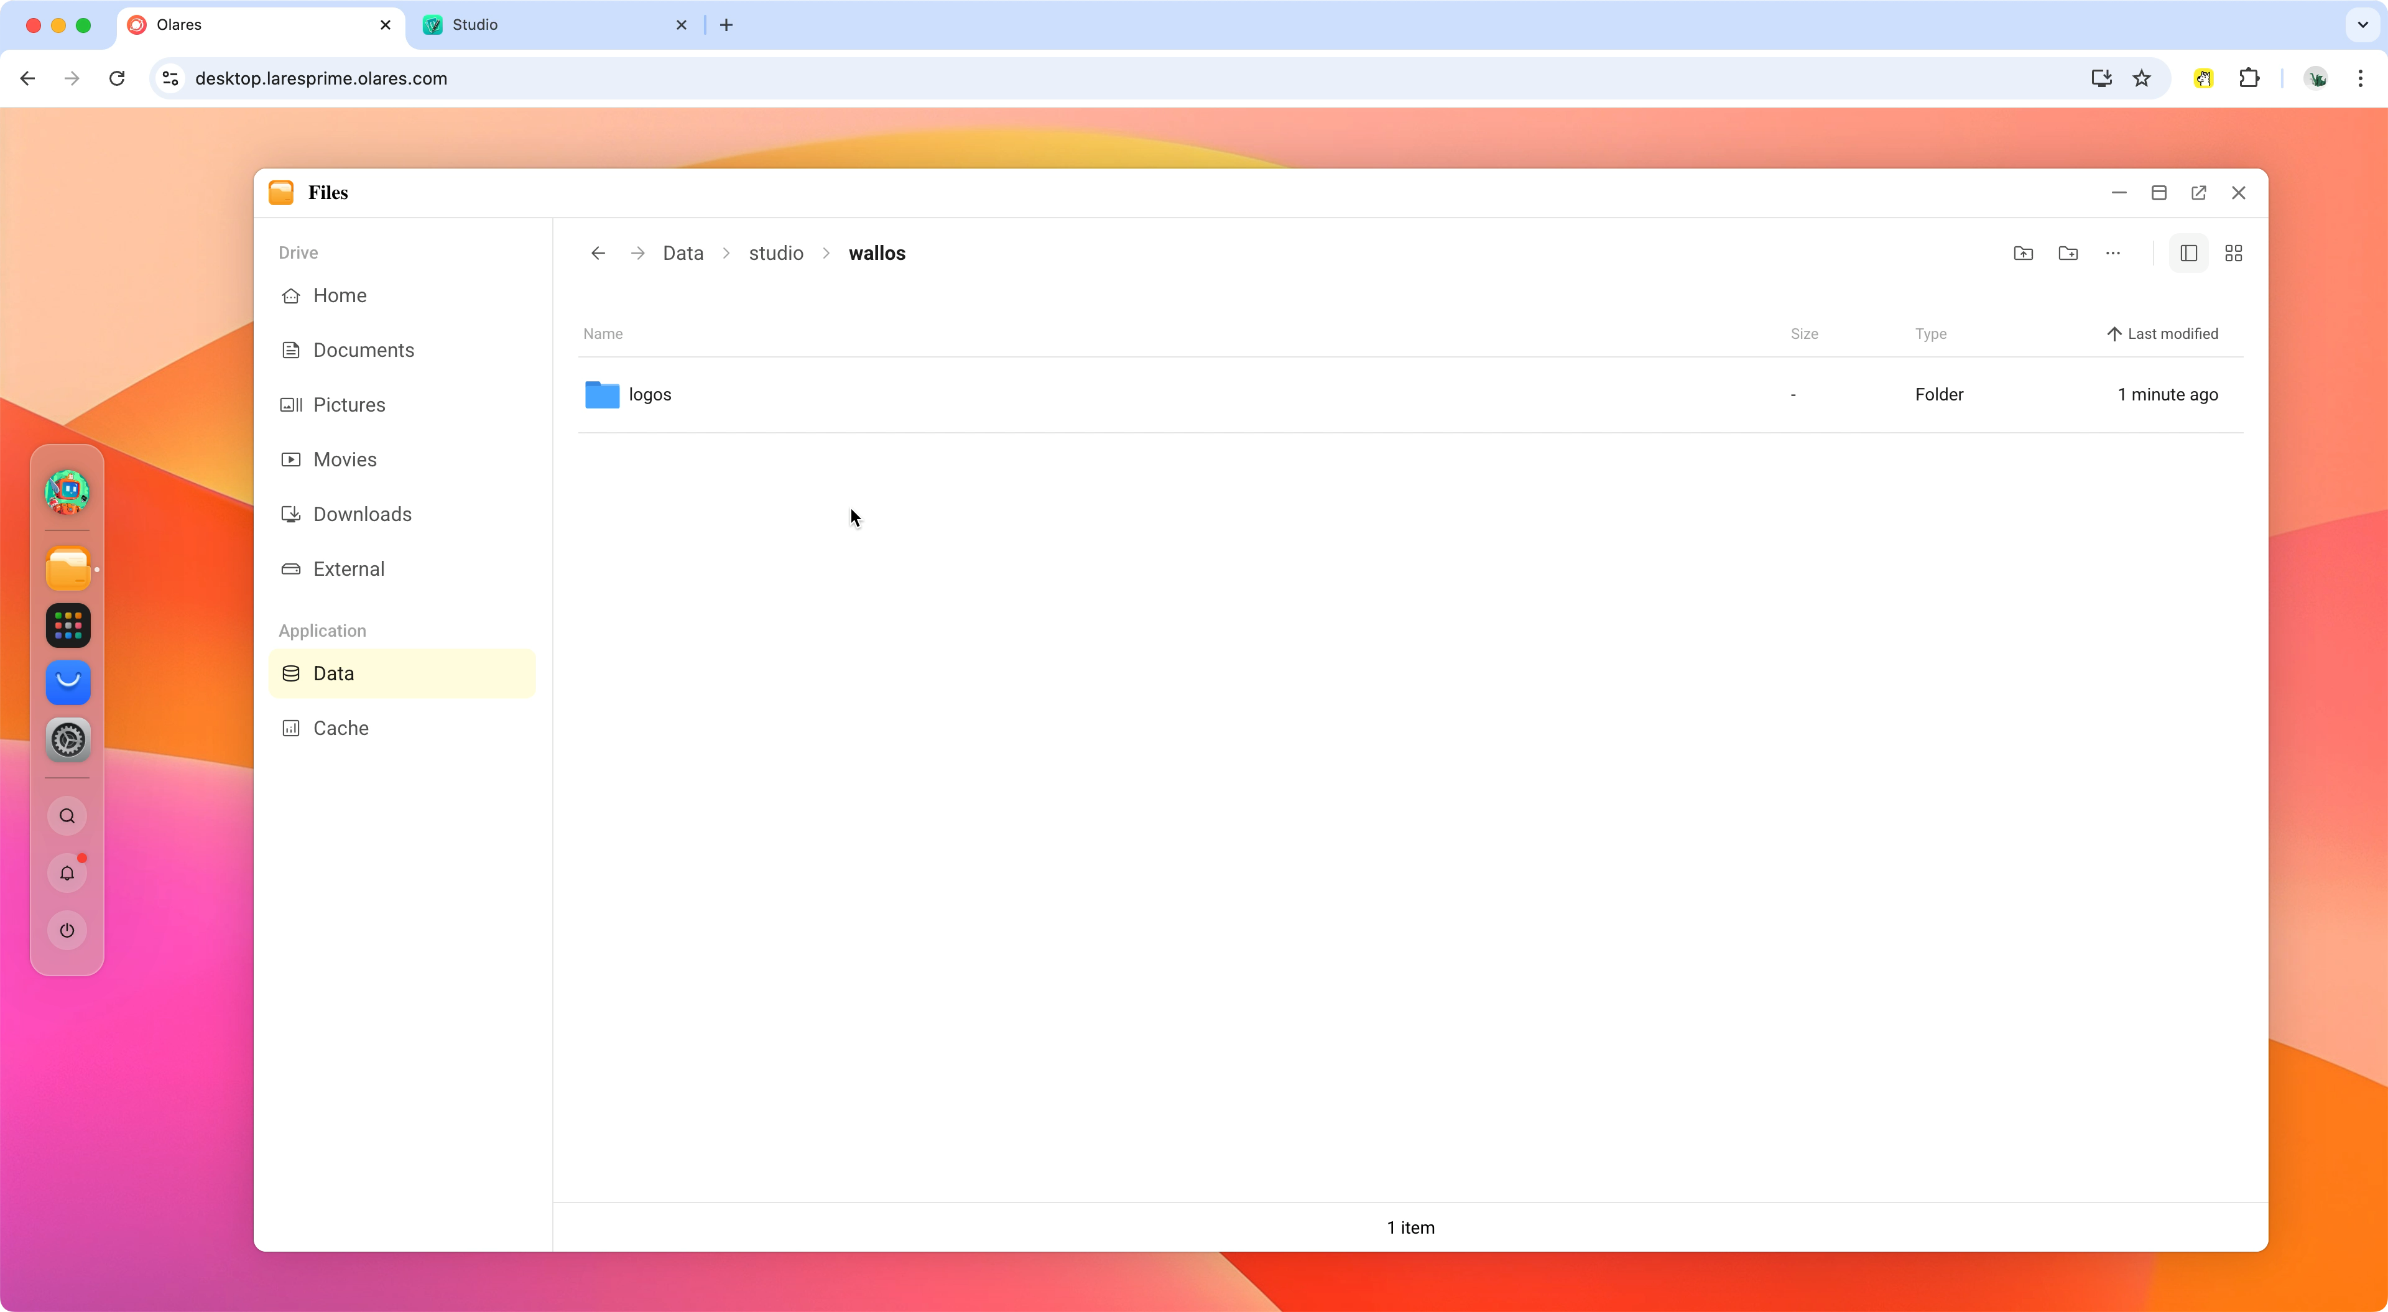Select Downloads in the sidebar

[361, 514]
